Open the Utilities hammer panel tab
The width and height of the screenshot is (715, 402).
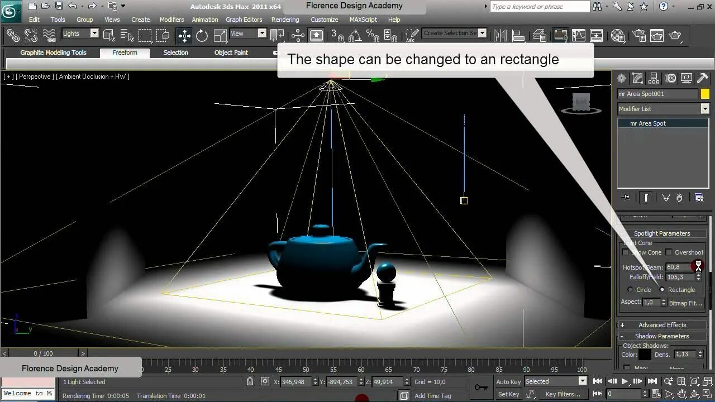[703, 78]
